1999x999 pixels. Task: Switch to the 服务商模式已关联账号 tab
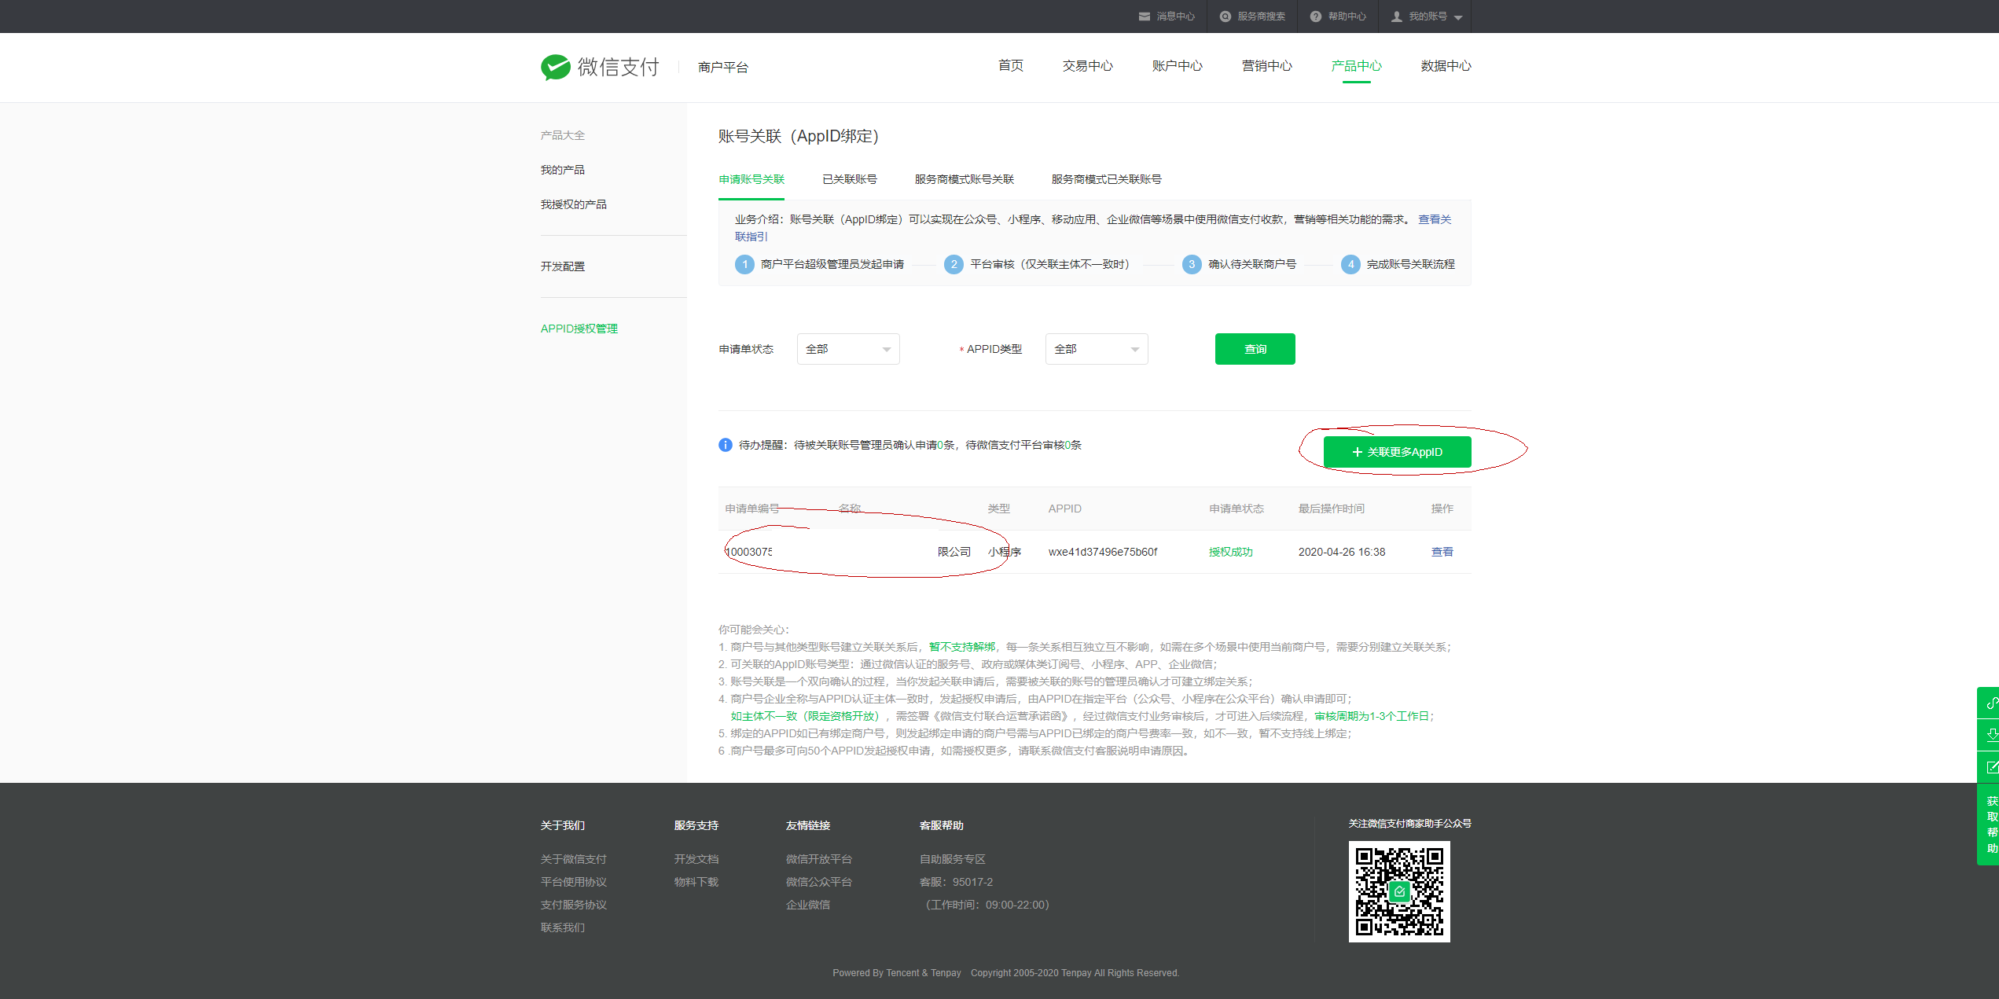tap(1107, 179)
